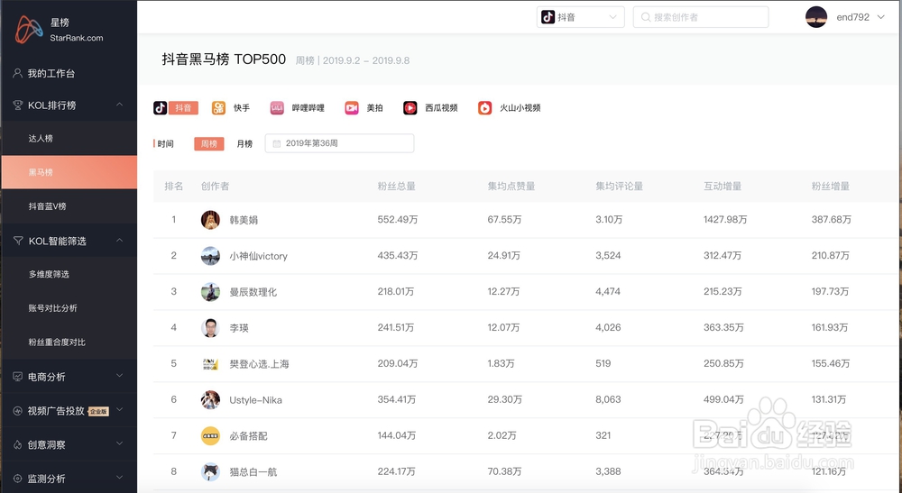The image size is (902, 493).
Task: Click the Douyin icon in top dropdown
Action: coord(548,17)
